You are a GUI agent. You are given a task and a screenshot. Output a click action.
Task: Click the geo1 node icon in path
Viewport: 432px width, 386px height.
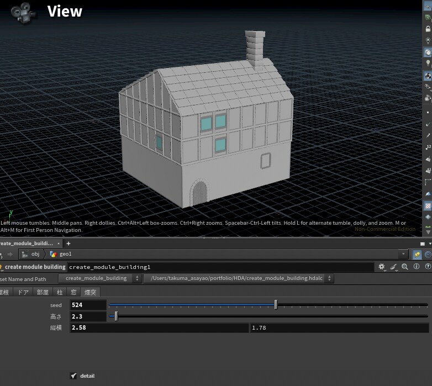click(54, 254)
